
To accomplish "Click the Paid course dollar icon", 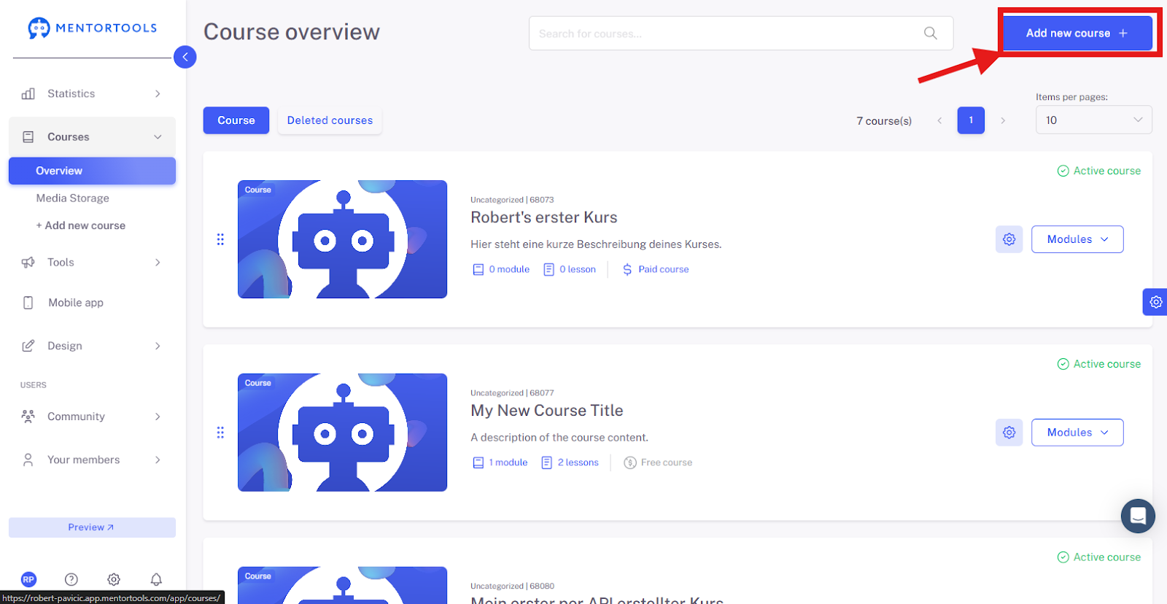I will coord(627,270).
